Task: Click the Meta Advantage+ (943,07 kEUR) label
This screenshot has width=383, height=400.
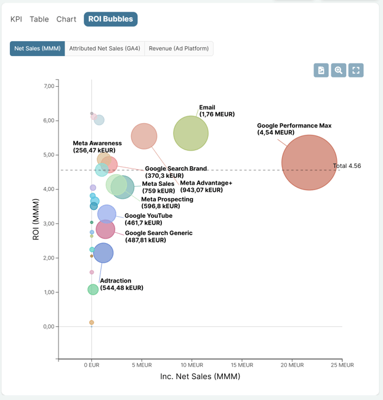Action: tap(206, 186)
